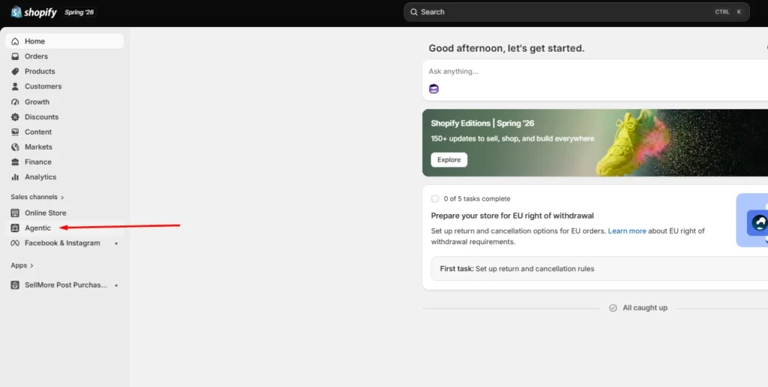Screen dimensions: 768x387
Task: Toggle the 0 of 5 tasks circle
Action: coord(435,199)
